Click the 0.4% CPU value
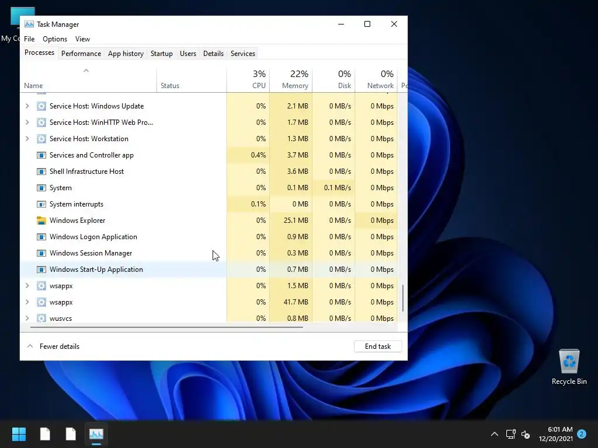The width and height of the screenshot is (598, 448). [x=258, y=155]
